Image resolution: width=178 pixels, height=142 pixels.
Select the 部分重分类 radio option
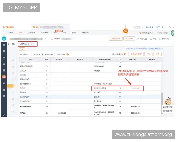click(x=55, y=54)
